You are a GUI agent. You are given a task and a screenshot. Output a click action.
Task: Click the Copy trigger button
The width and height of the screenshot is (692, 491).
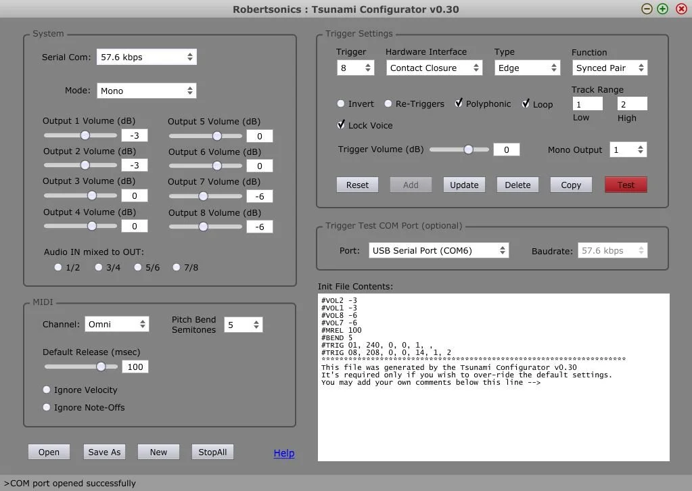571,185
